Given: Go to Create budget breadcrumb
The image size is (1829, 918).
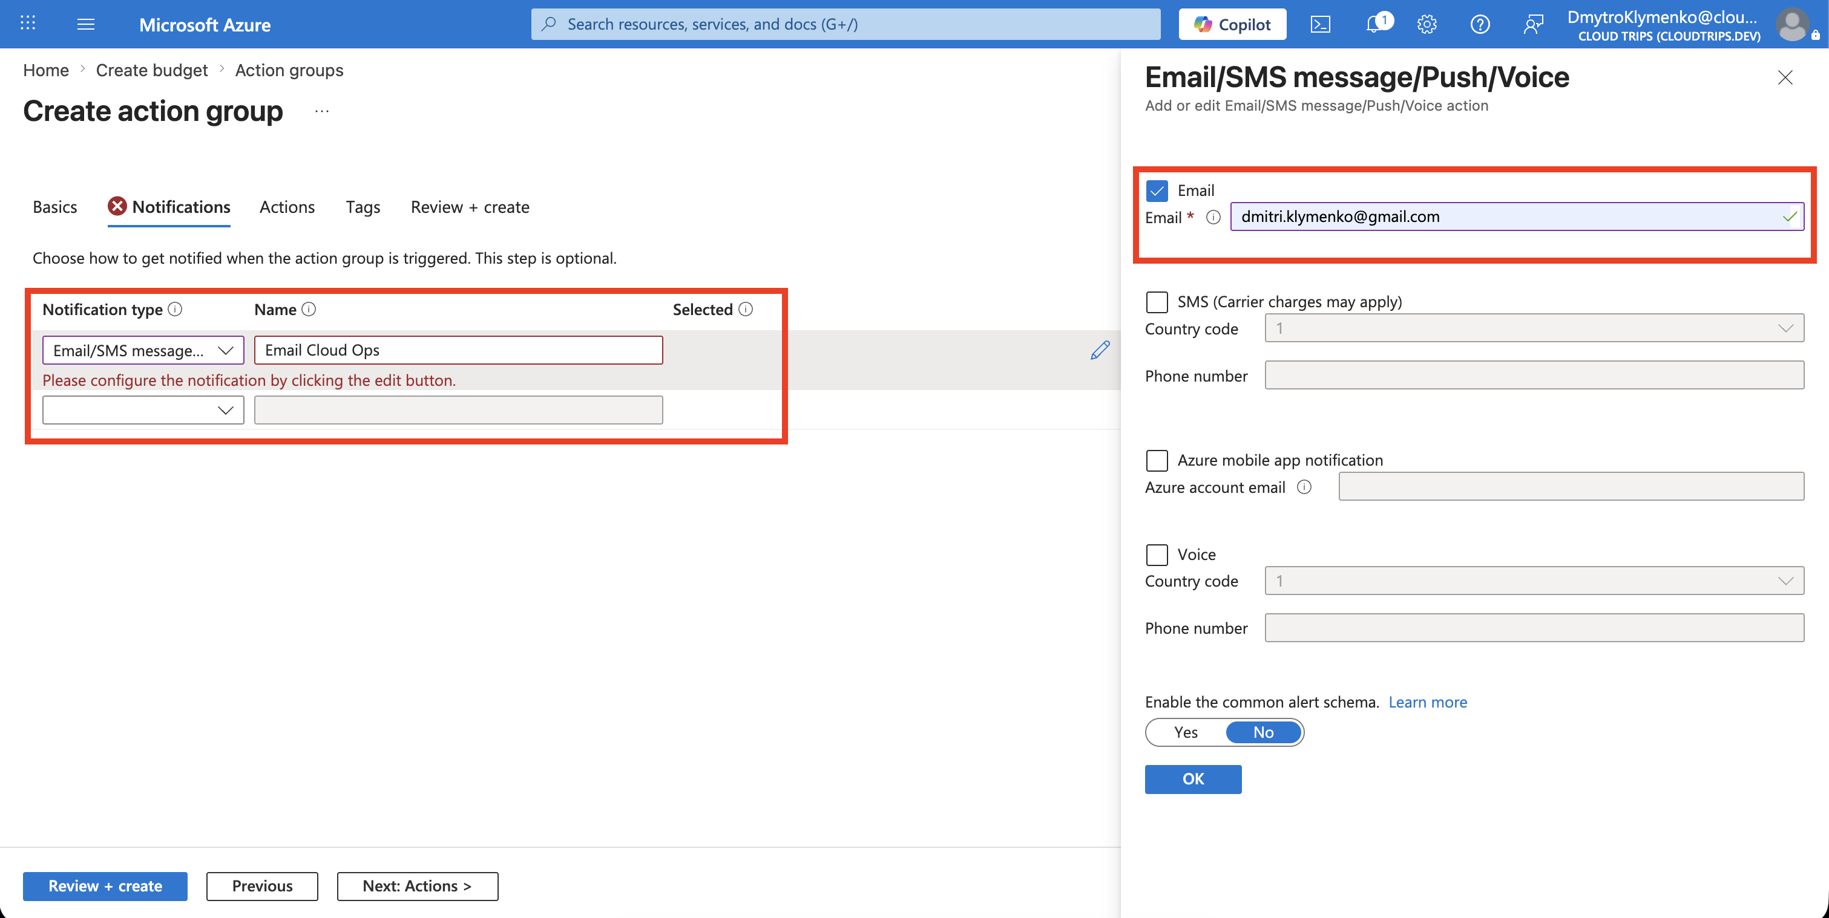Looking at the screenshot, I should [x=152, y=70].
